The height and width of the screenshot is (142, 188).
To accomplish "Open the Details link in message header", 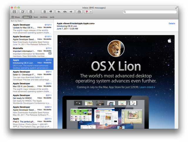I will coord(172,24).
